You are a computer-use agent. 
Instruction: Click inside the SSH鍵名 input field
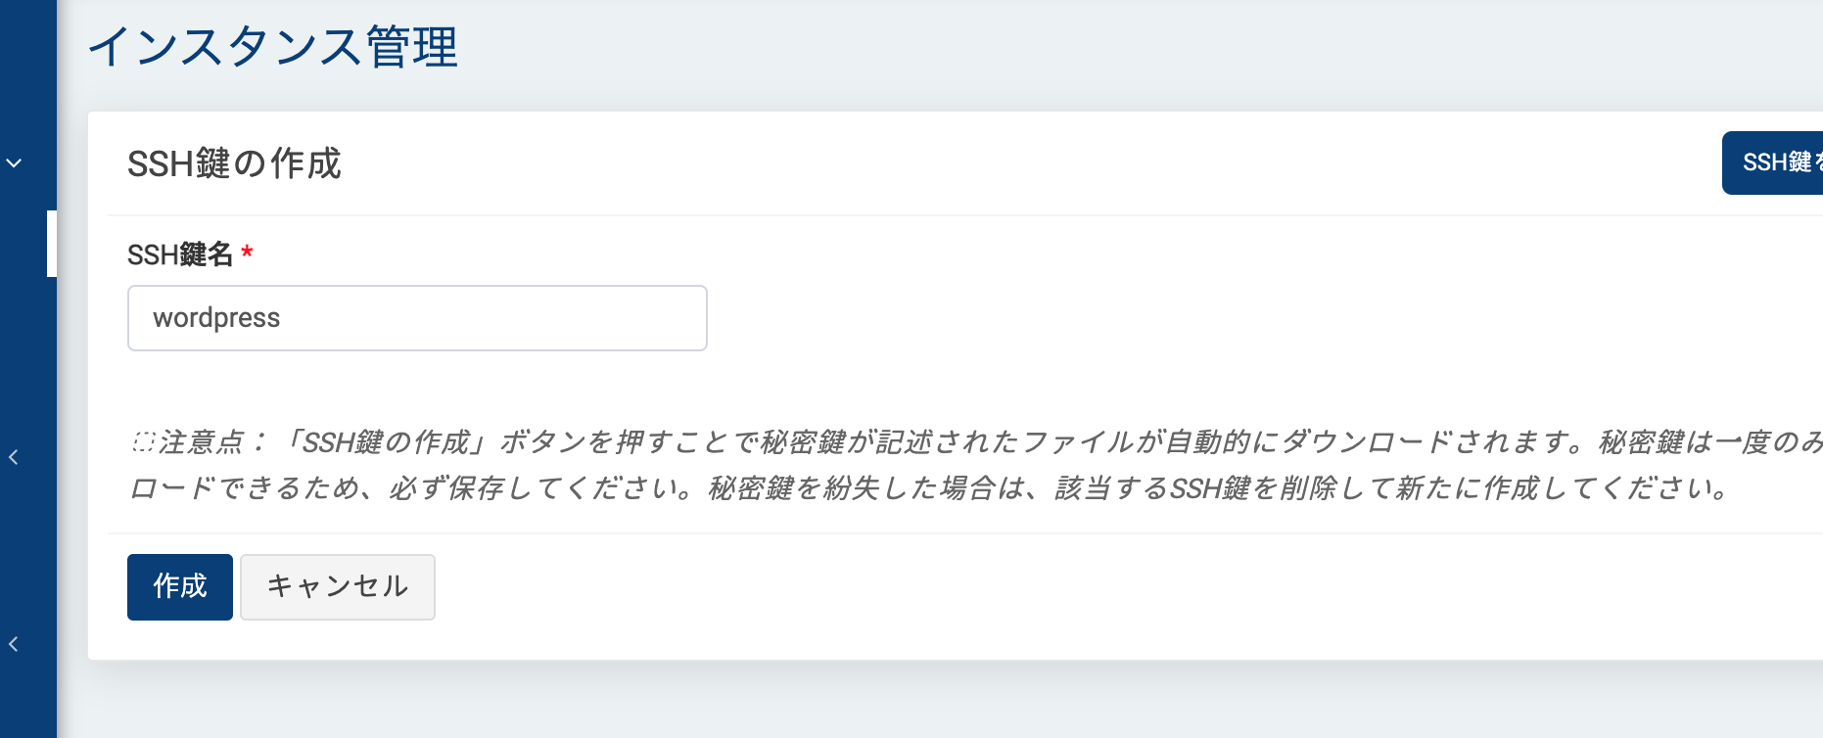[x=416, y=317]
